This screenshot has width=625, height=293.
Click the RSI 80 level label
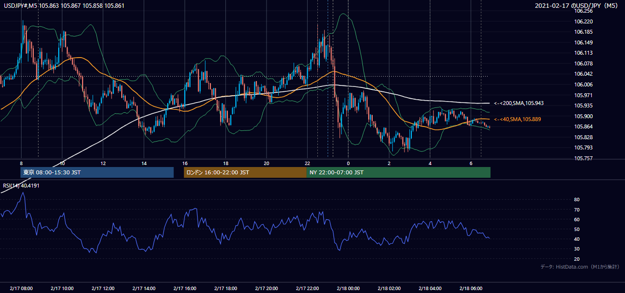[577, 200]
